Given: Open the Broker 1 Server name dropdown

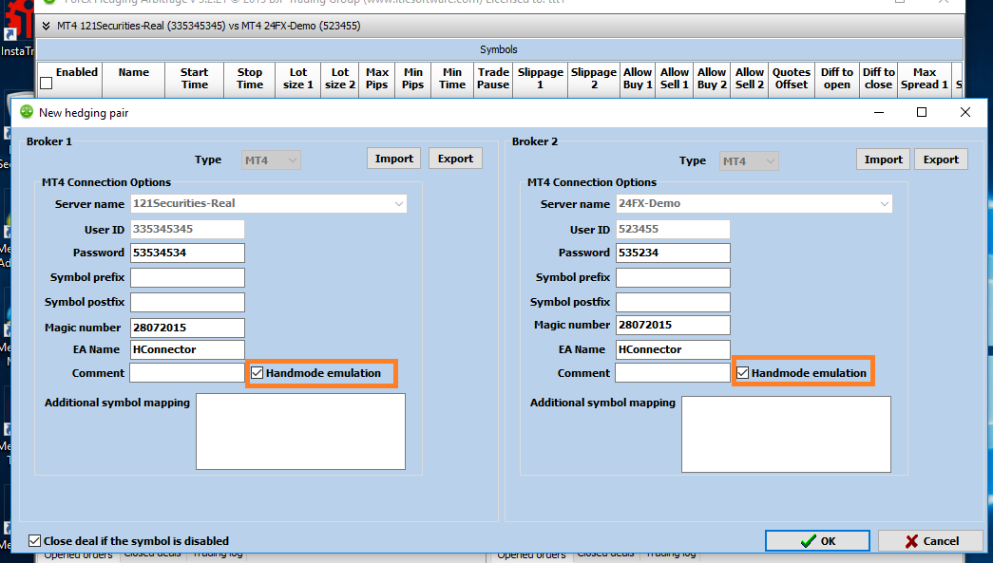Looking at the screenshot, I should click(x=398, y=203).
